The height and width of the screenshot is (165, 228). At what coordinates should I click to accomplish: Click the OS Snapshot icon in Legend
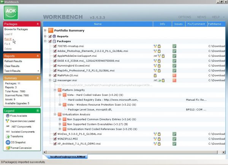pos(8,142)
